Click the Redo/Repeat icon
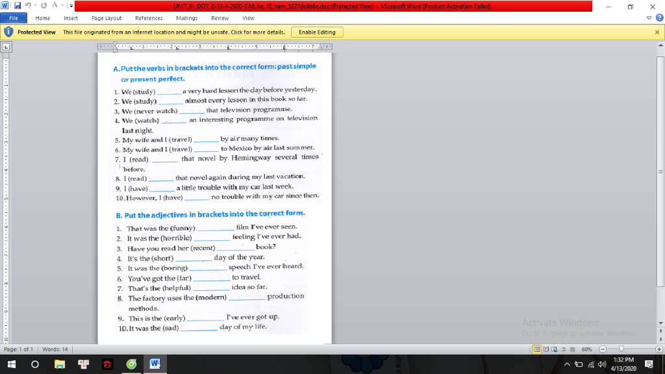The image size is (665, 374). point(44,5)
